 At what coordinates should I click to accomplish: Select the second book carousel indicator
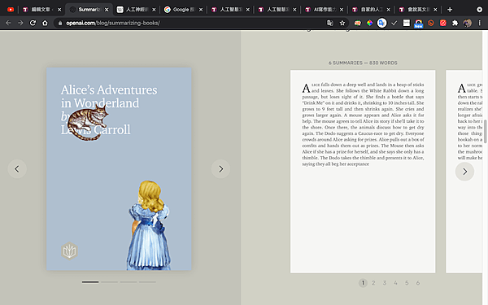(109, 282)
